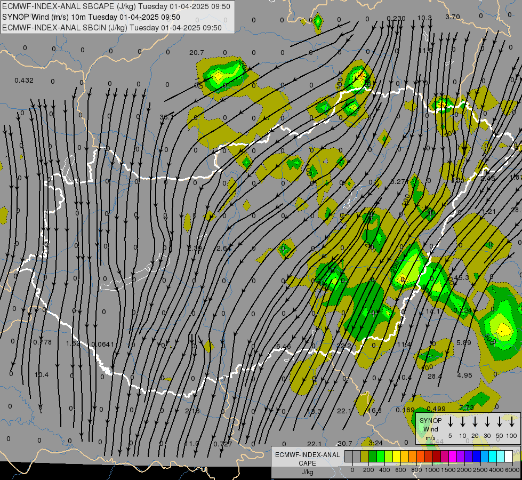Pick the white CAPE legend swatch
This screenshot has height=480, width=522.
pos(508,456)
